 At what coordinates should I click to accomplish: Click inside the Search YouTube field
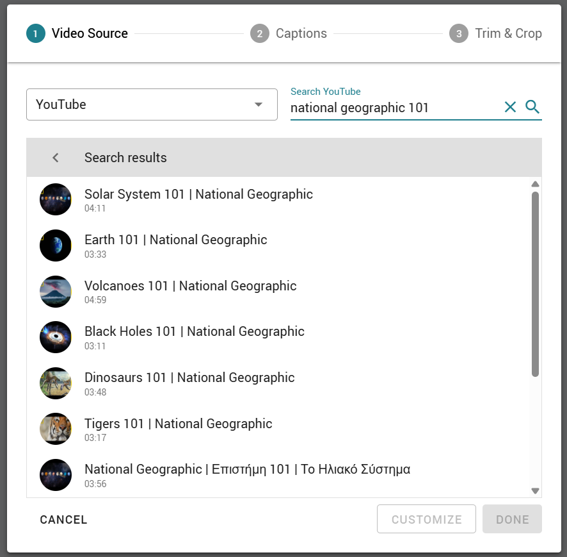394,108
